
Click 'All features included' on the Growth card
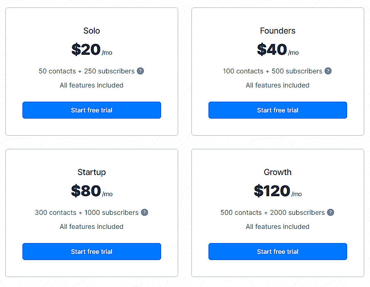(277, 227)
